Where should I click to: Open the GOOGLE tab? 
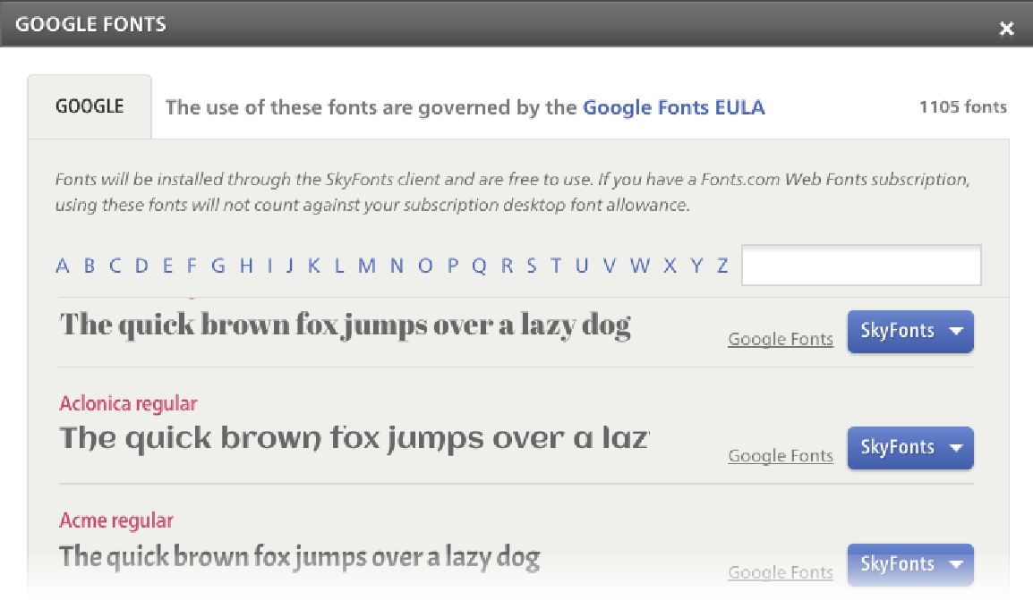click(x=90, y=106)
